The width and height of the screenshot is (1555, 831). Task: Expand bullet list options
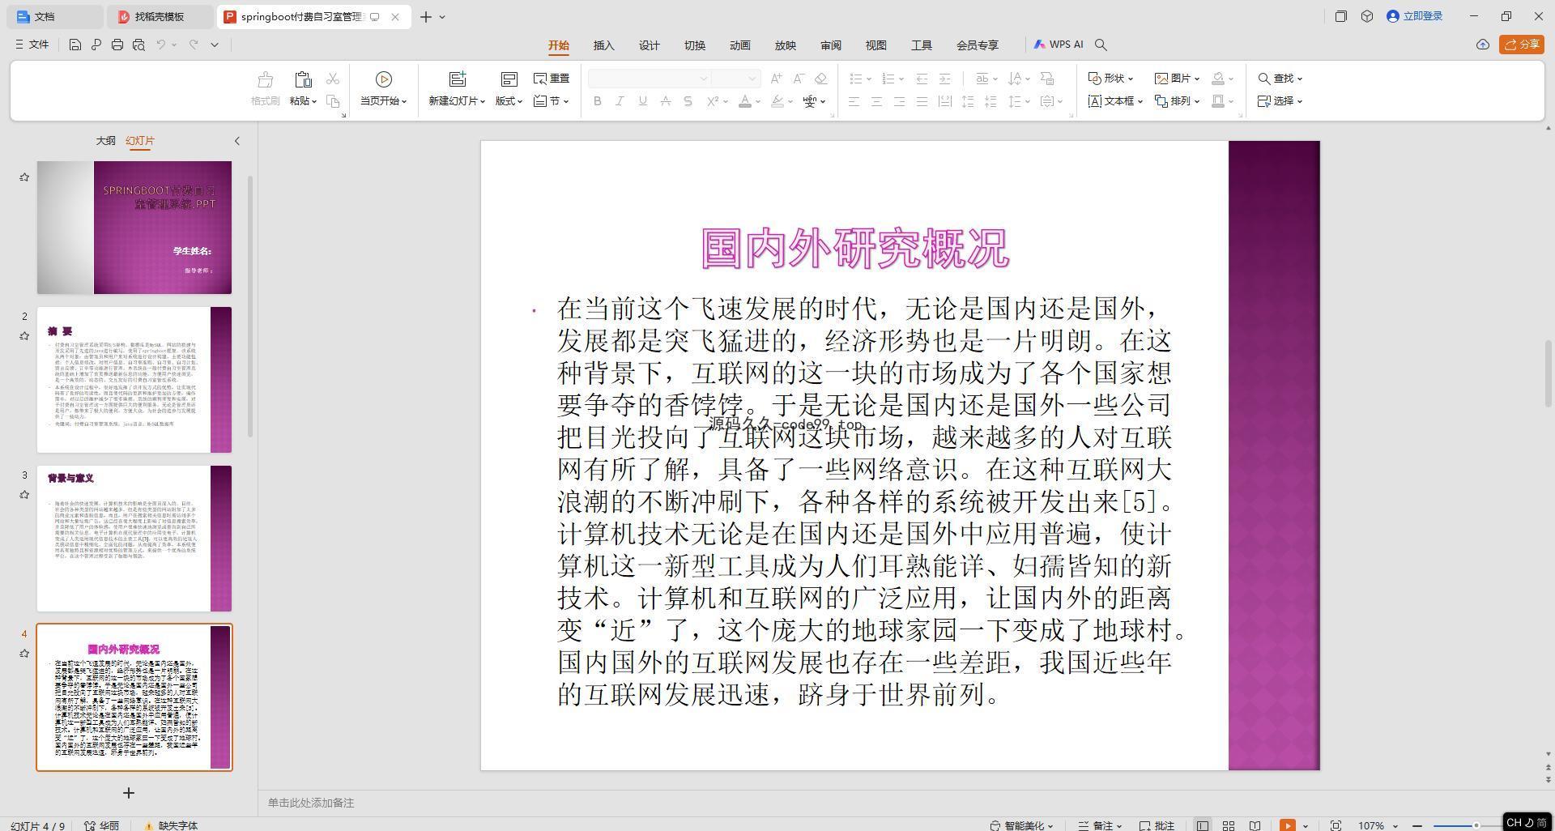869,79
